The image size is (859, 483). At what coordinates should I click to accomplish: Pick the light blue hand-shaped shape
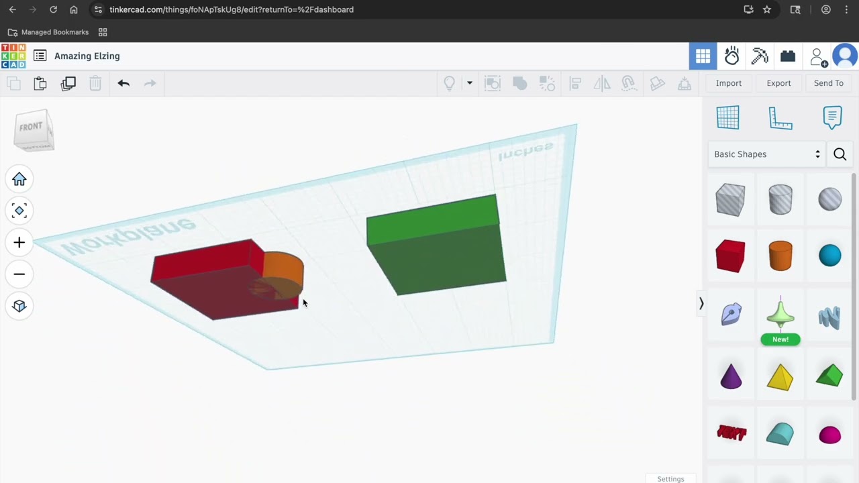[829, 317]
